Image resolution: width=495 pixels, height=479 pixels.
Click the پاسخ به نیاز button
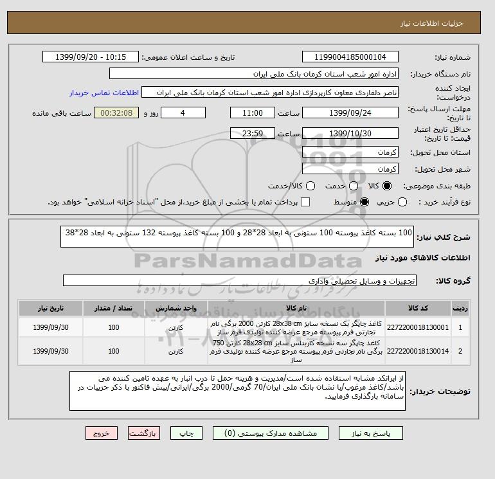(x=371, y=433)
